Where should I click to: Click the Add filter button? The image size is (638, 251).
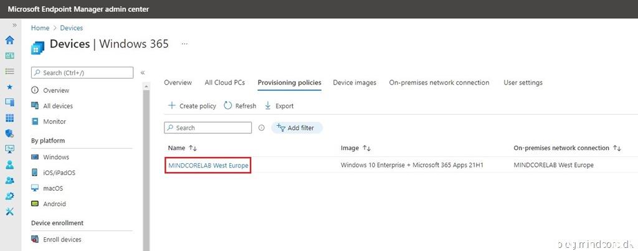click(x=296, y=128)
